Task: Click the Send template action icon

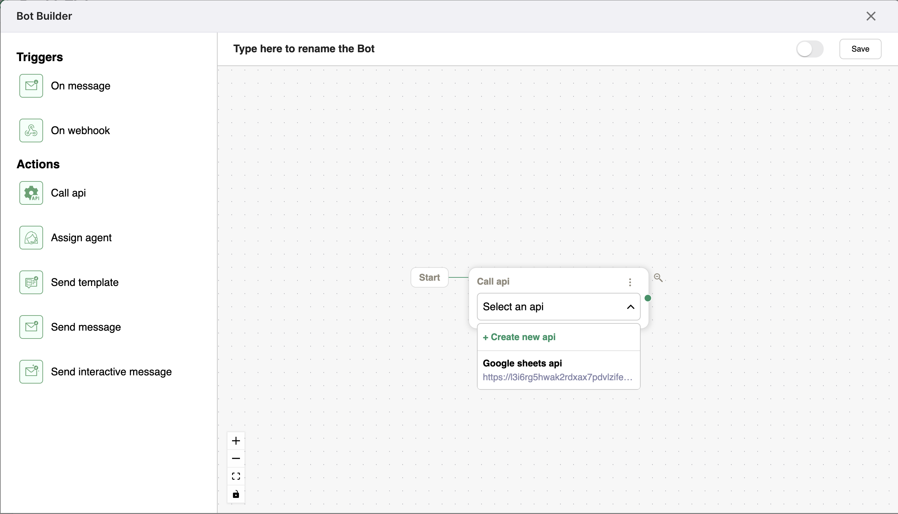Action: click(31, 282)
